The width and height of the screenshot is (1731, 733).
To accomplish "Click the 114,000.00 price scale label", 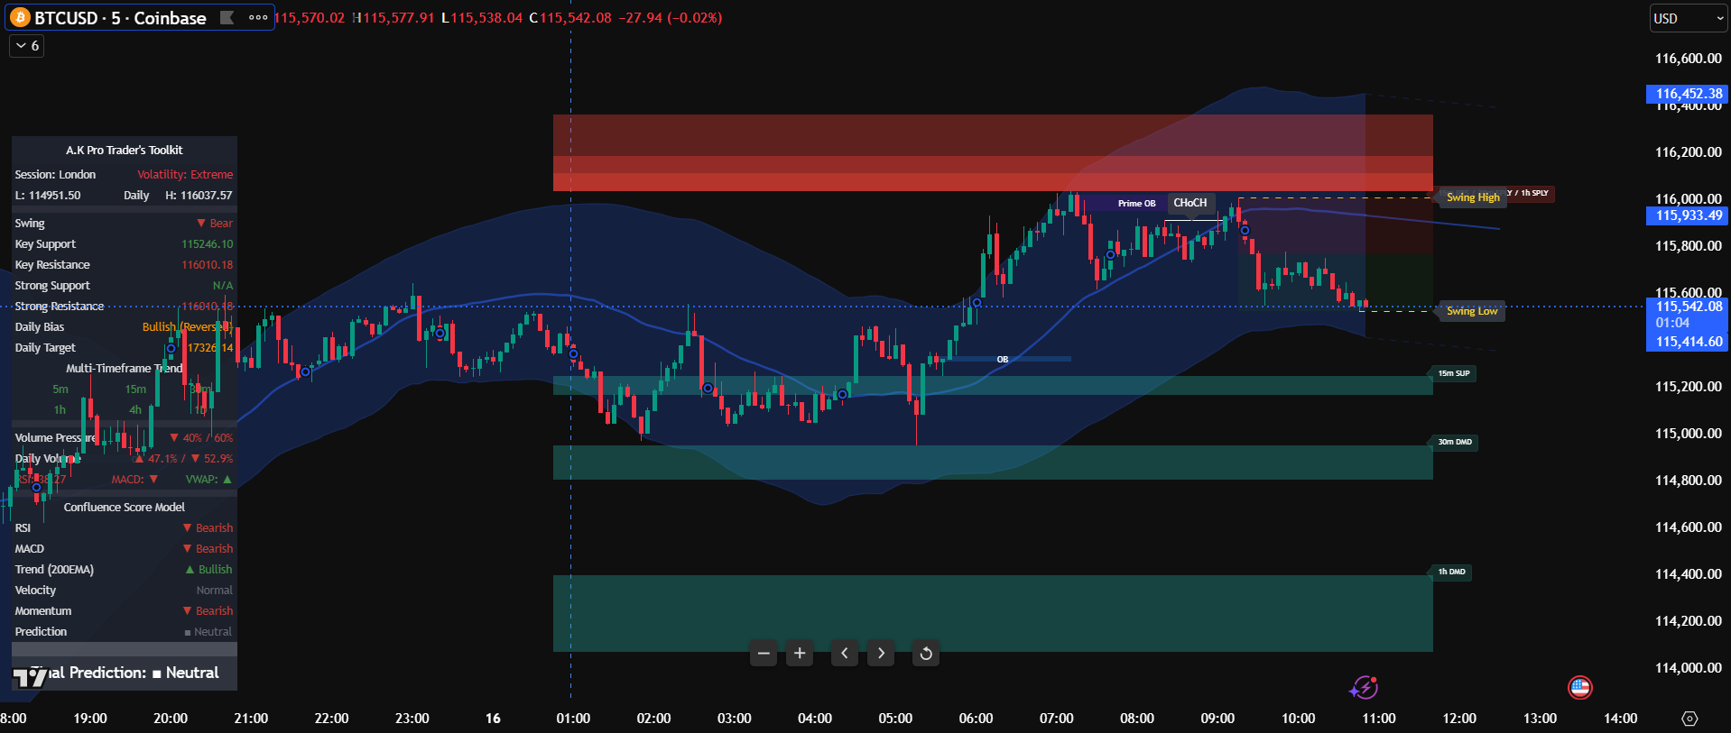I will (x=1688, y=668).
